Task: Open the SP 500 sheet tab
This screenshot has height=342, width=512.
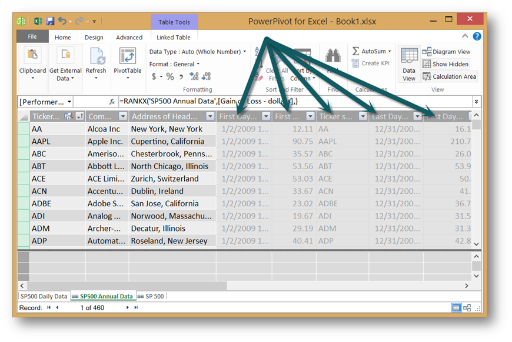Action: tap(151, 296)
